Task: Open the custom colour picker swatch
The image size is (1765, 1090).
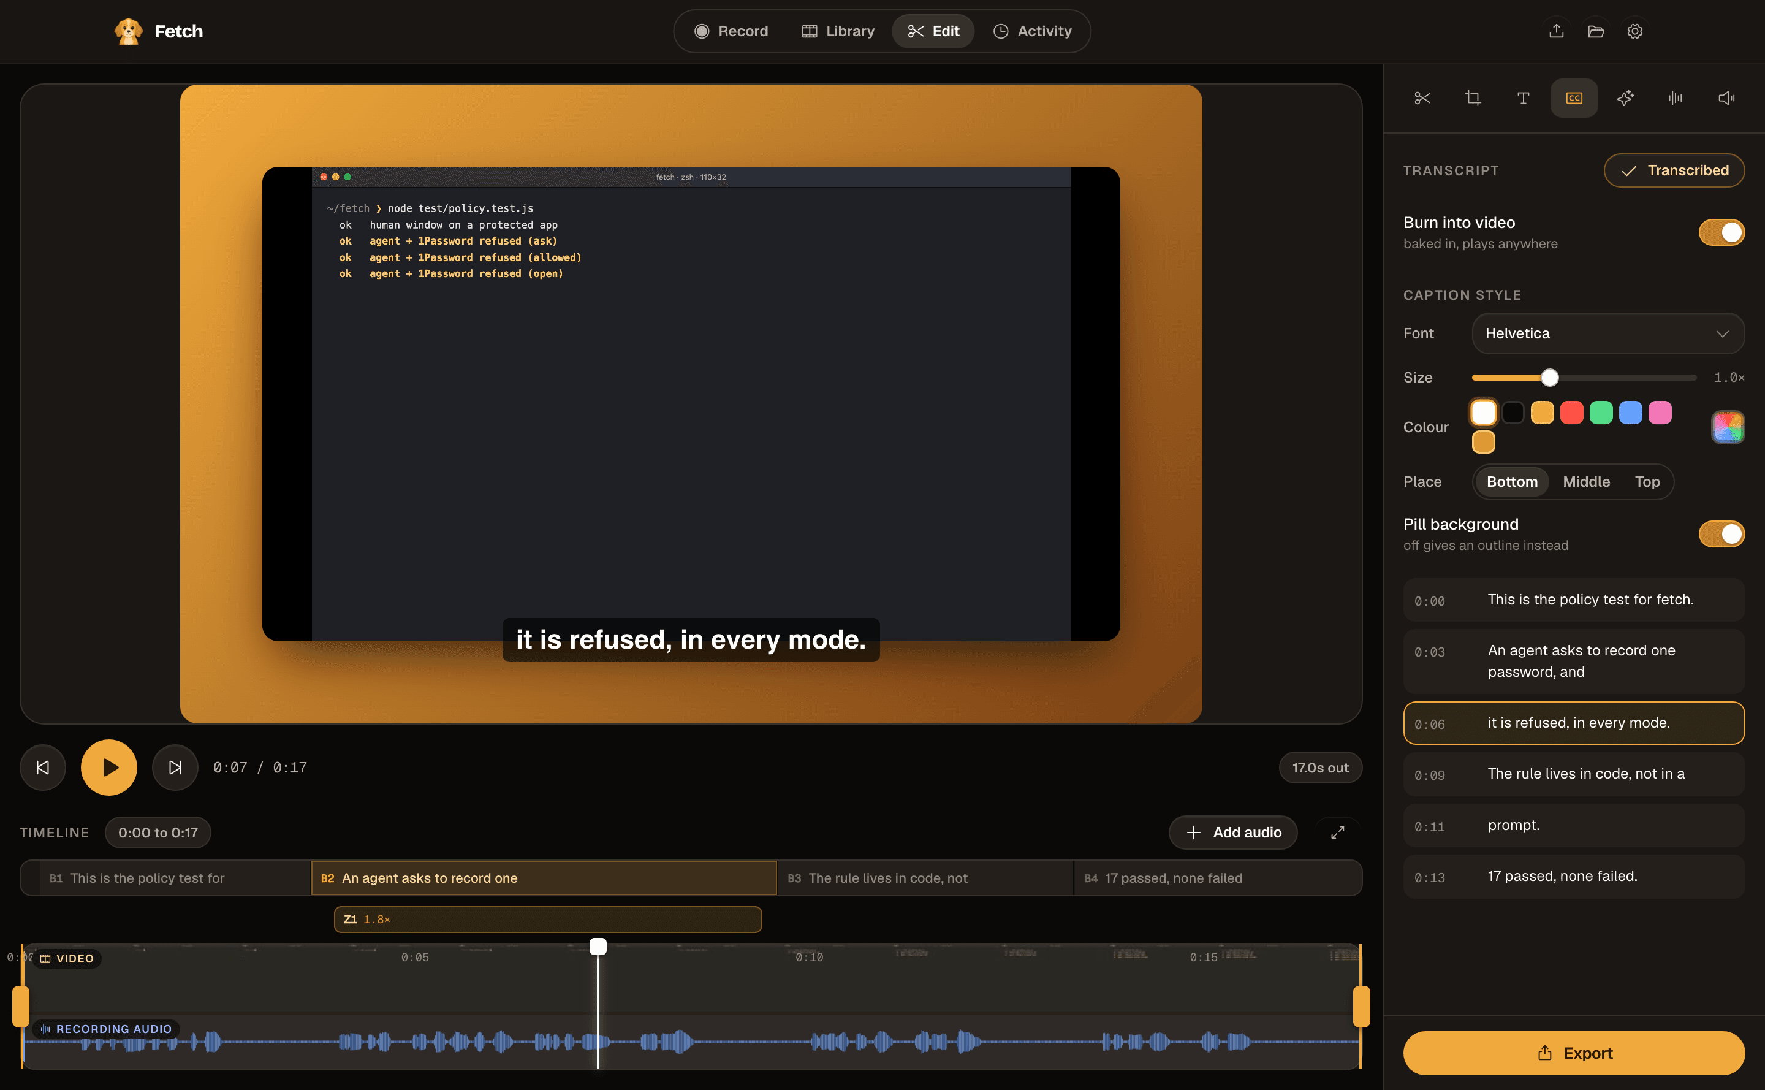Action: [x=1728, y=427]
